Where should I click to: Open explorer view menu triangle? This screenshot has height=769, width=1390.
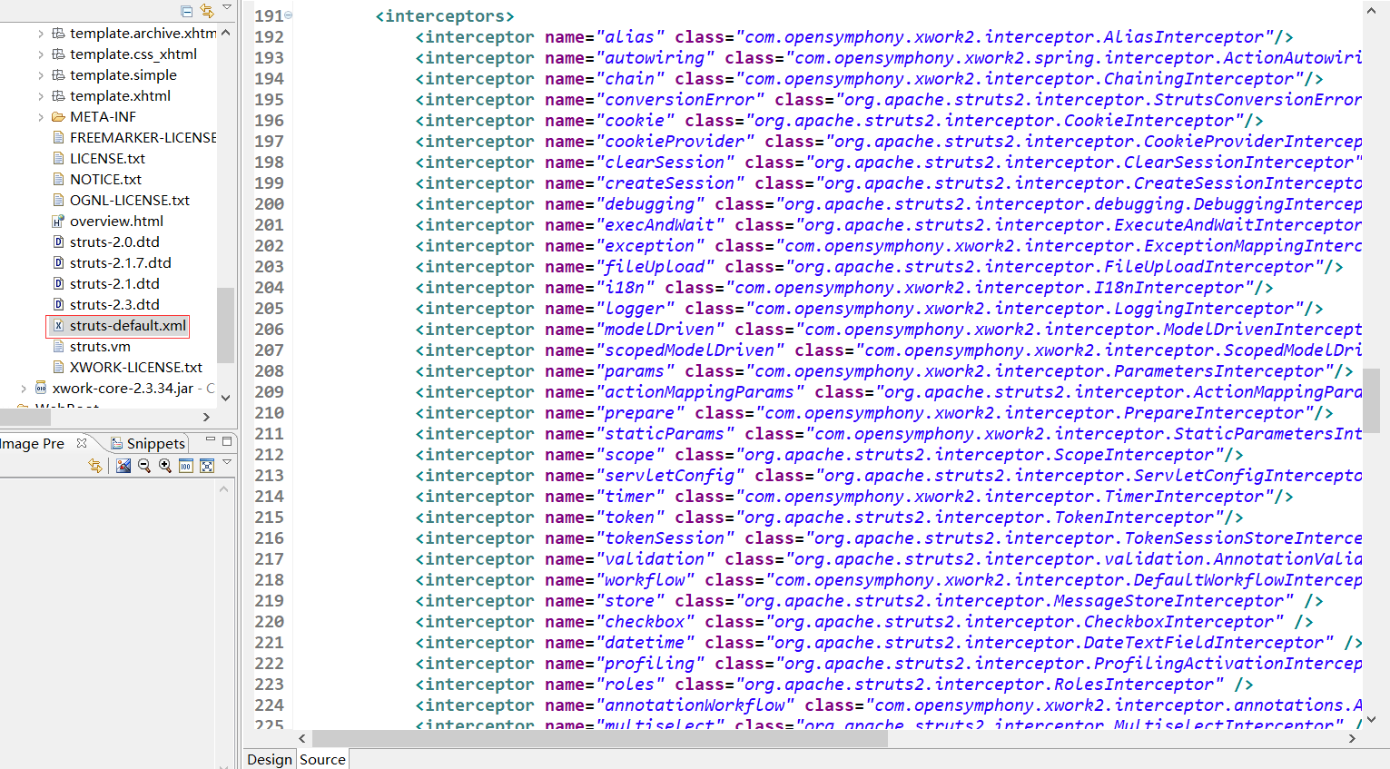tap(227, 8)
